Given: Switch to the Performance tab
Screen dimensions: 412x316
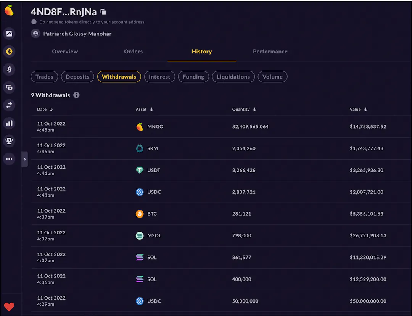Looking at the screenshot, I should [270, 52].
